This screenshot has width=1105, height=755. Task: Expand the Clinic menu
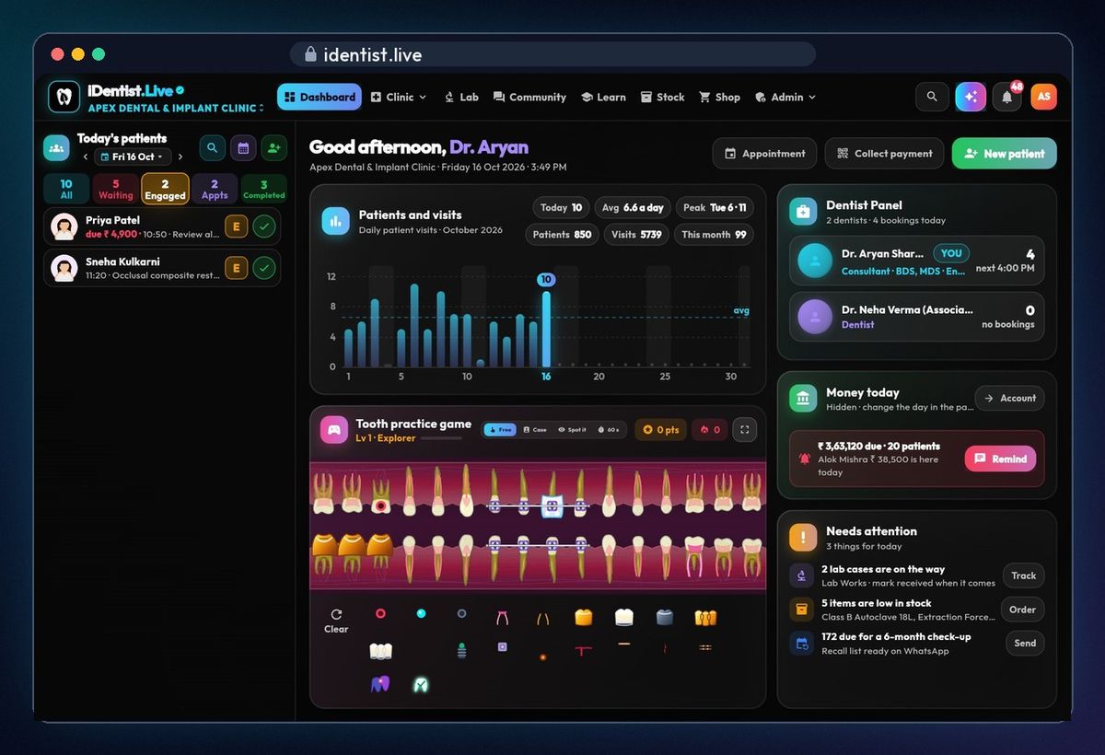coord(399,97)
